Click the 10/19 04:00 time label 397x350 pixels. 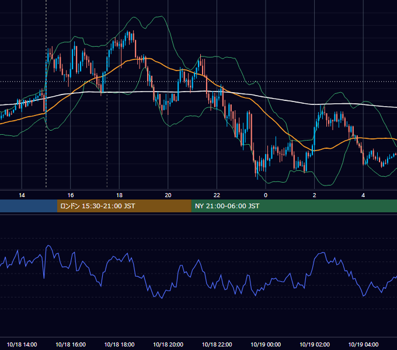tap(363, 344)
